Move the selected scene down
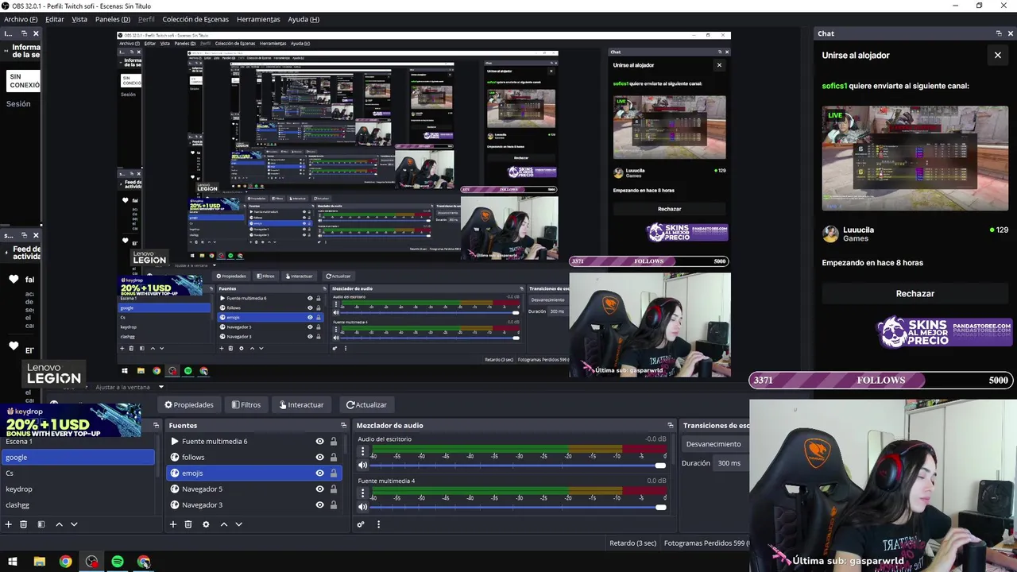This screenshot has height=572, width=1017. [74, 524]
